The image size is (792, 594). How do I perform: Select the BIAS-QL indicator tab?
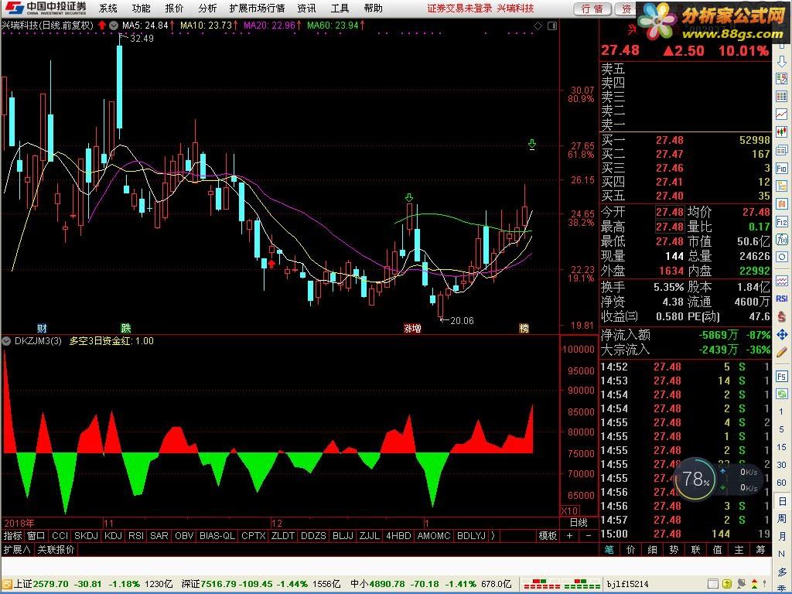[x=217, y=535]
